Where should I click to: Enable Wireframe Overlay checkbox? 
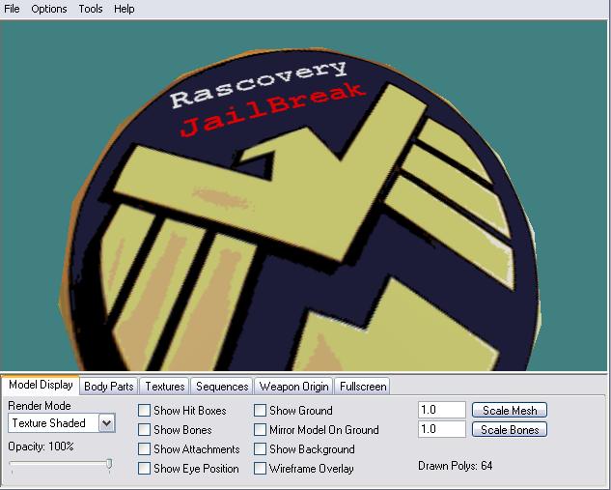(x=261, y=469)
